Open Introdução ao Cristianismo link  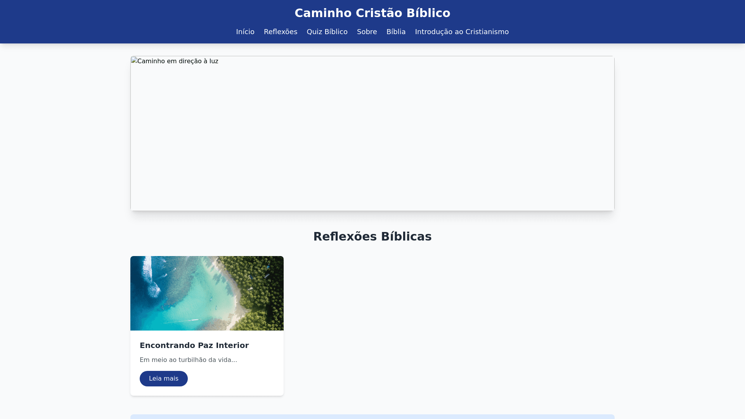[462, 32]
